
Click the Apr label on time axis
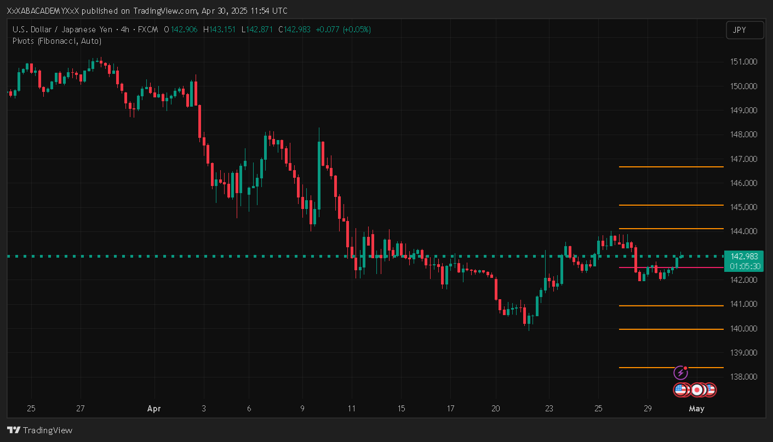(x=154, y=409)
